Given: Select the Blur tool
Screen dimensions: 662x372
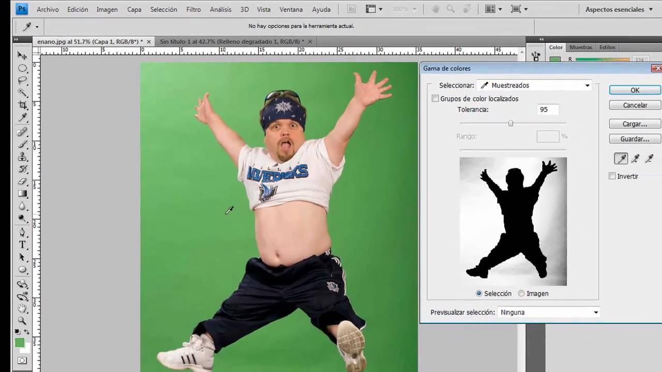Looking at the screenshot, I should [22, 206].
